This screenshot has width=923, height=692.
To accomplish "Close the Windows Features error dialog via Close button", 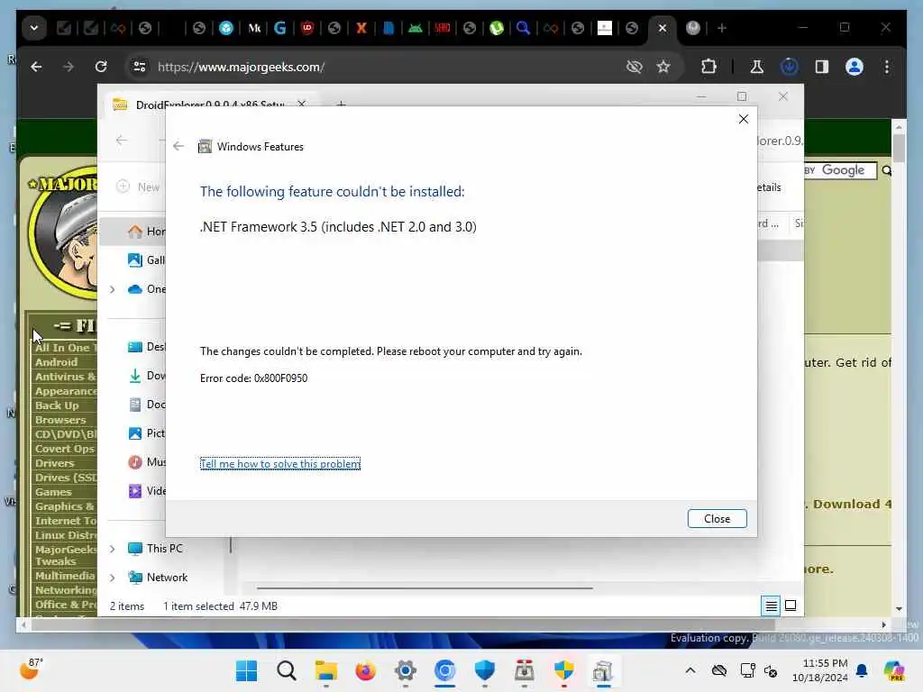I will (717, 518).
